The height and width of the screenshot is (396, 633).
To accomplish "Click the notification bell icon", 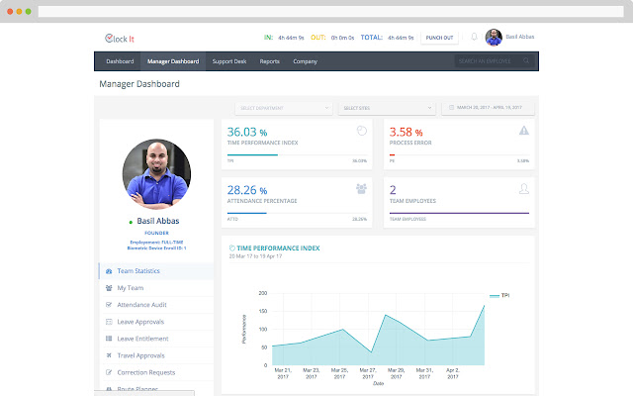I will (x=474, y=38).
